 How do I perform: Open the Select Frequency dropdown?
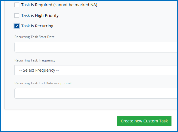pyautogui.click(x=96, y=70)
